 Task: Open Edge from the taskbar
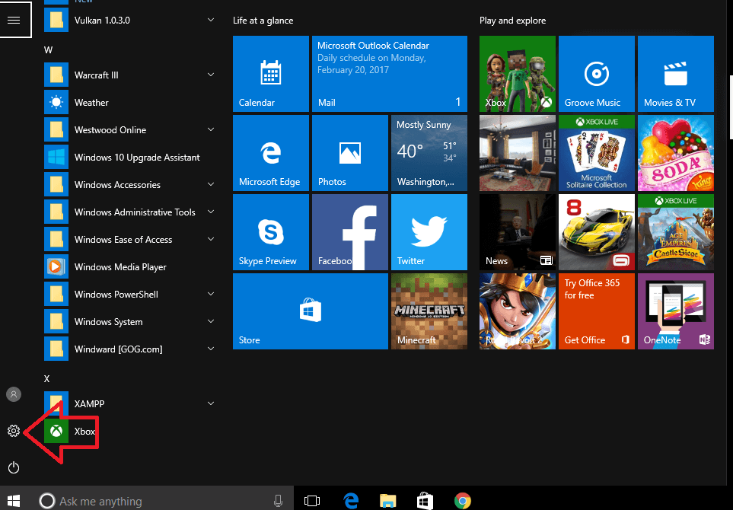click(351, 501)
